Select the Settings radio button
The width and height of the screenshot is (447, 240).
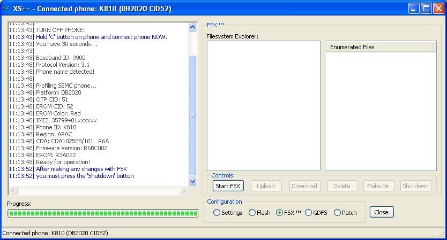tap(217, 213)
